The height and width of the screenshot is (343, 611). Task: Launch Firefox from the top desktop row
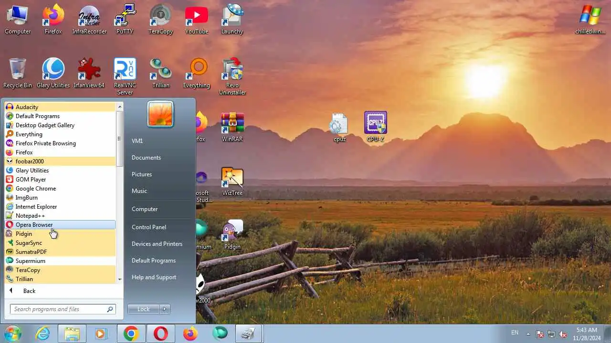[x=53, y=20]
